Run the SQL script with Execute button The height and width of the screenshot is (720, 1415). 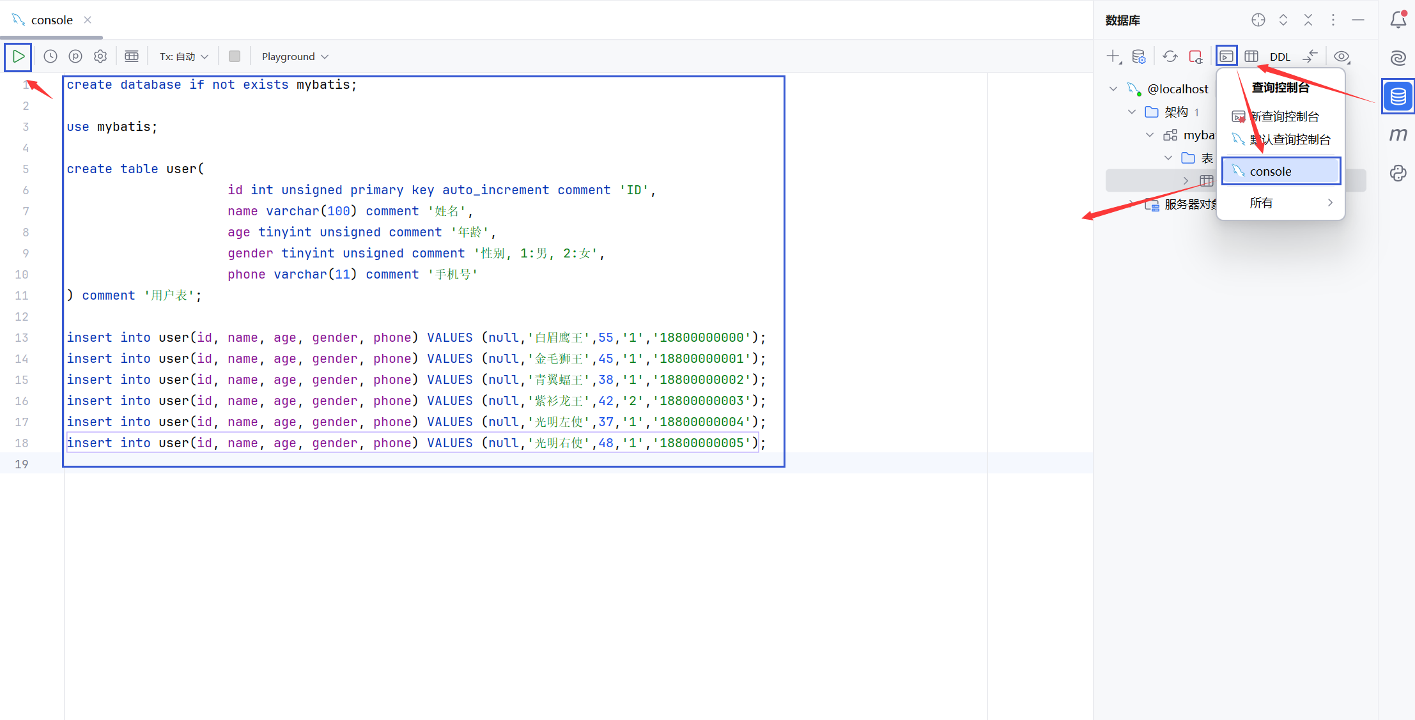pyautogui.click(x=19, y=56)
